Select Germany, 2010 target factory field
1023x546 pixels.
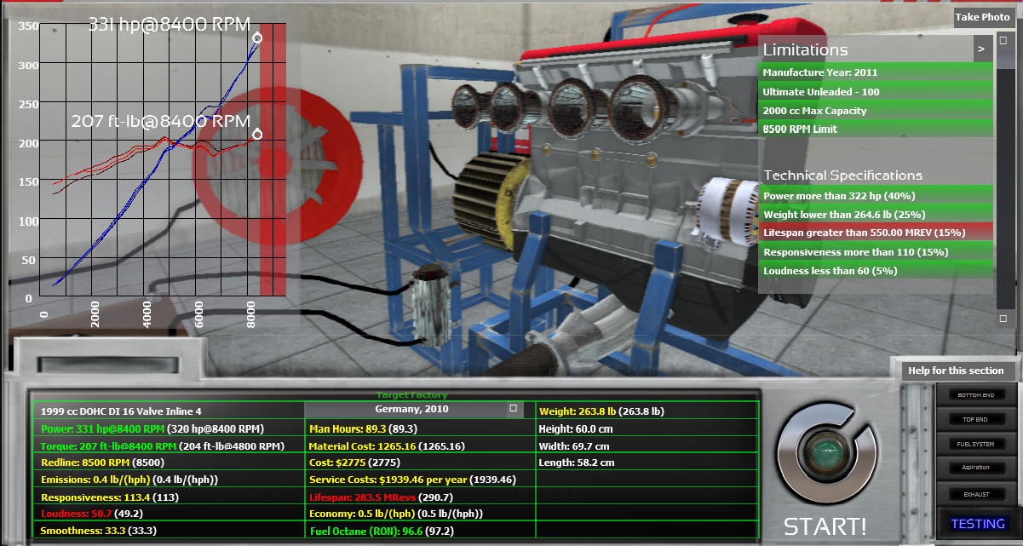click(x=411, y=410)
